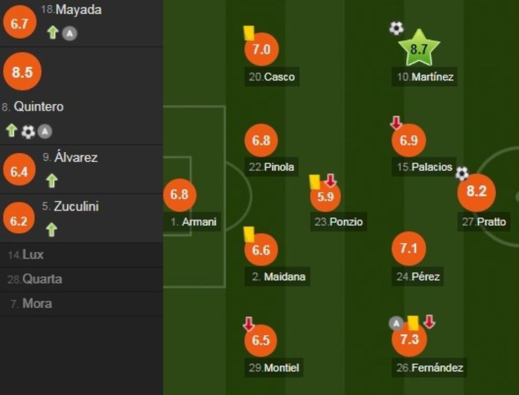Click the green substitution arrow under Álvarez

click(x=51, y=181)
